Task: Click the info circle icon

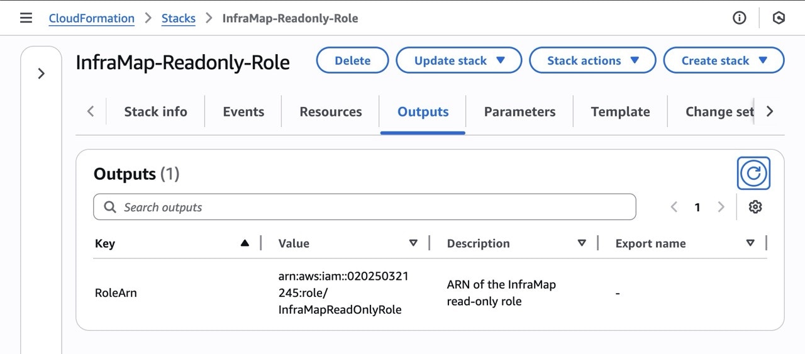Action: tap(740, 18)
